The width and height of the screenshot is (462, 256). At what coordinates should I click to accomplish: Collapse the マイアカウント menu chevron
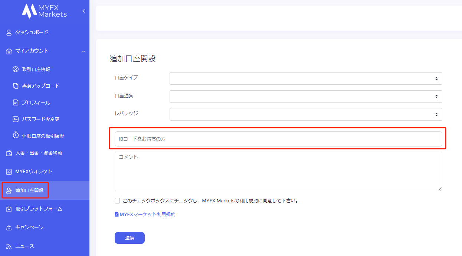click(x=83, y=51)
